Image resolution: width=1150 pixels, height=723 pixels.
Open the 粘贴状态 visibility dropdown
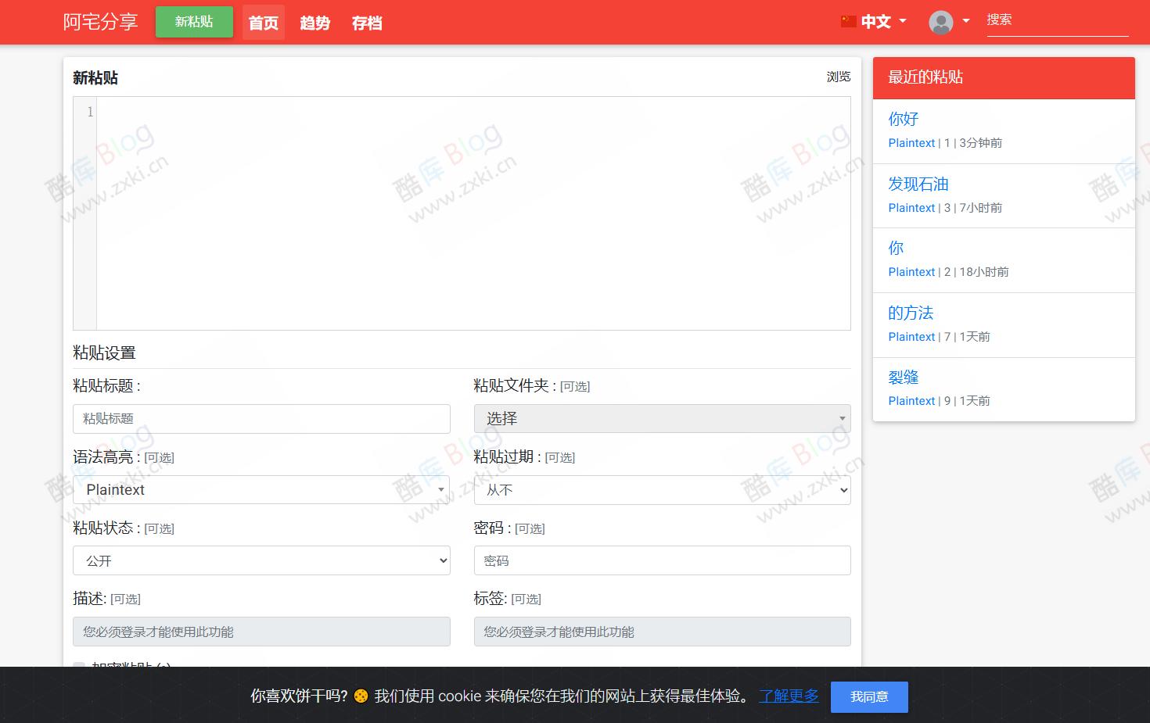click(261, 560)
